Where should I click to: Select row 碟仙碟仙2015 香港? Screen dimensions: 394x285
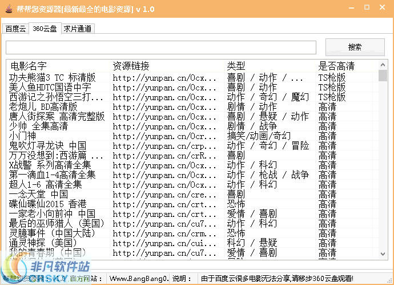click(192, 204)
